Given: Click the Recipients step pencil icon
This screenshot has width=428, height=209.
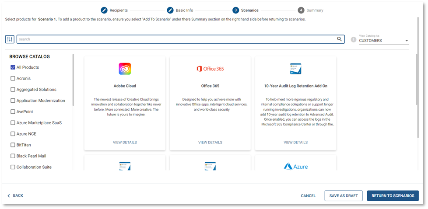Looking at the screenshot, I should tap(104, 10).
